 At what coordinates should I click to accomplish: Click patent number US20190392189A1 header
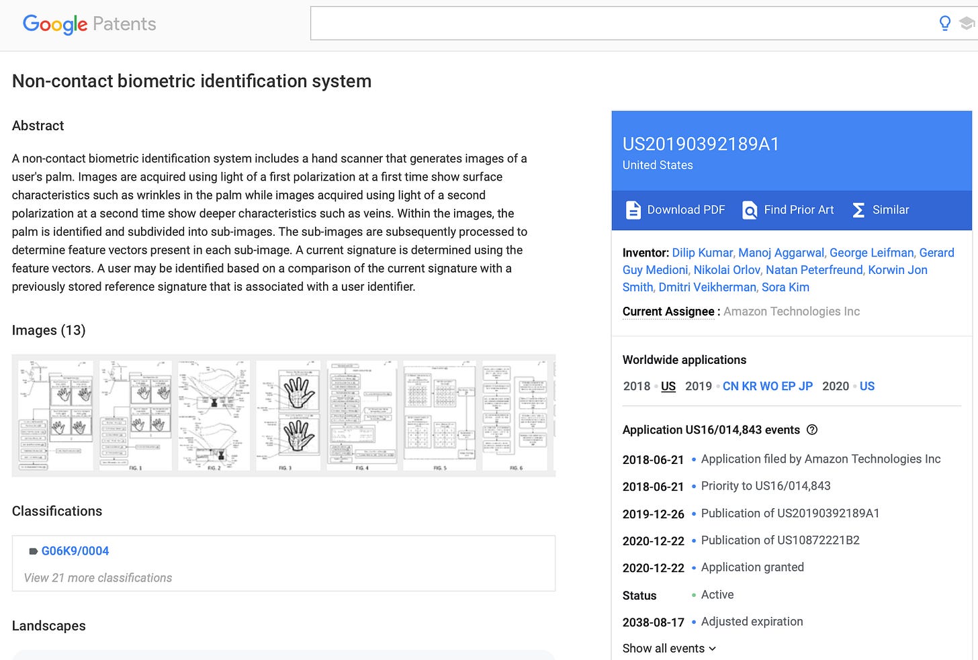pos(701,144)
